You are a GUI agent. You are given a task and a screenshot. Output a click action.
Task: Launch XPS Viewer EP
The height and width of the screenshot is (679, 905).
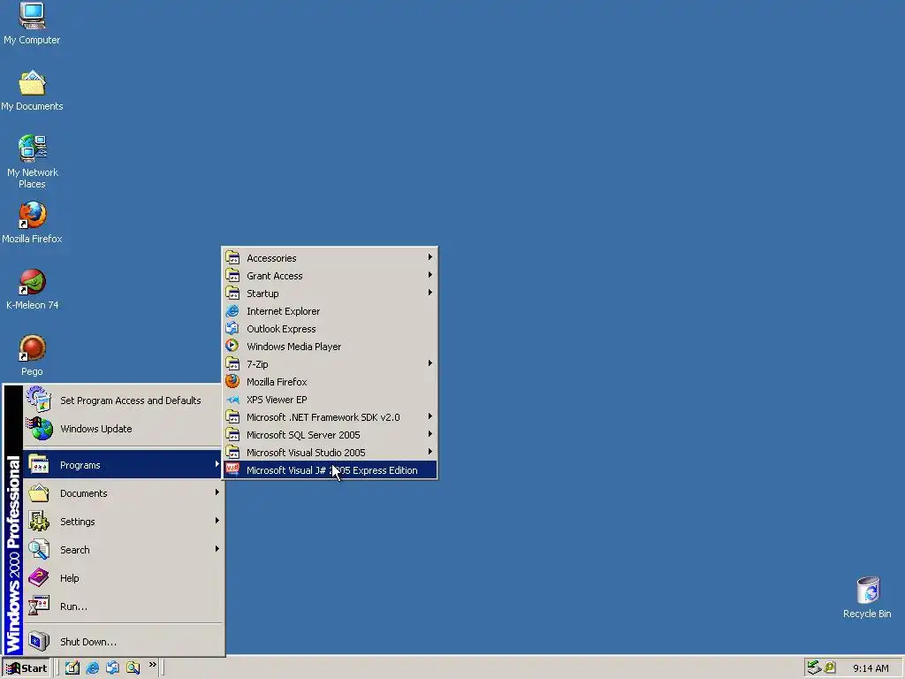coord(330,400)
